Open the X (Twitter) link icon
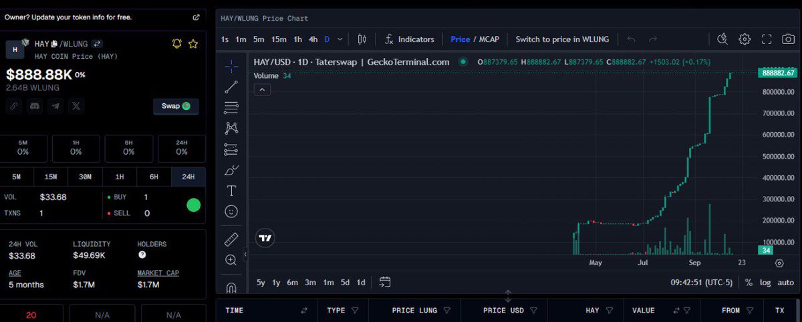This screenshot has width=802, height=322. [x=77, y=106]
